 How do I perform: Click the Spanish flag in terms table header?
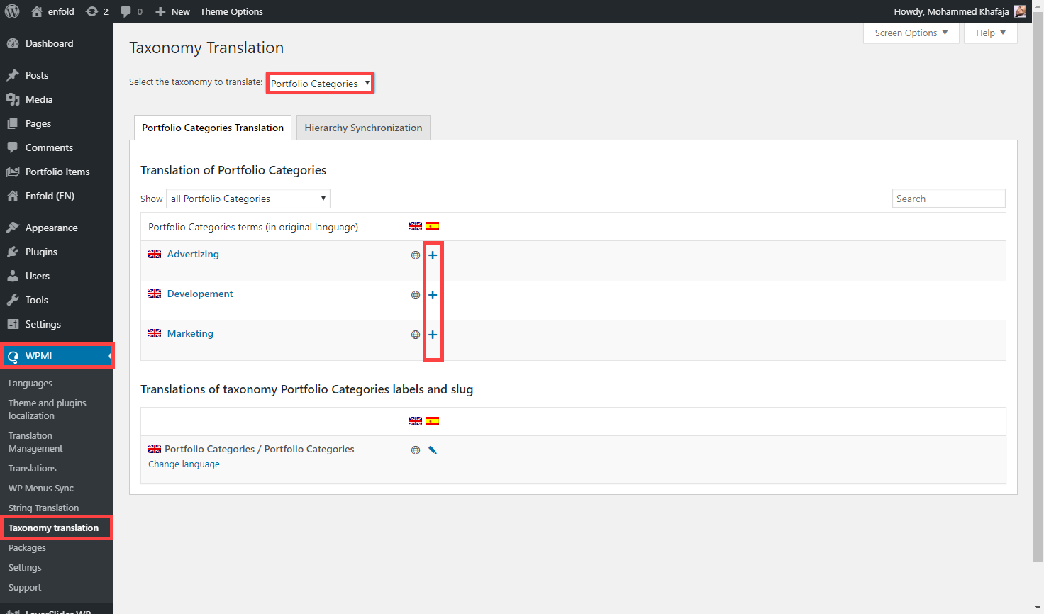click(x=433, y=226)
